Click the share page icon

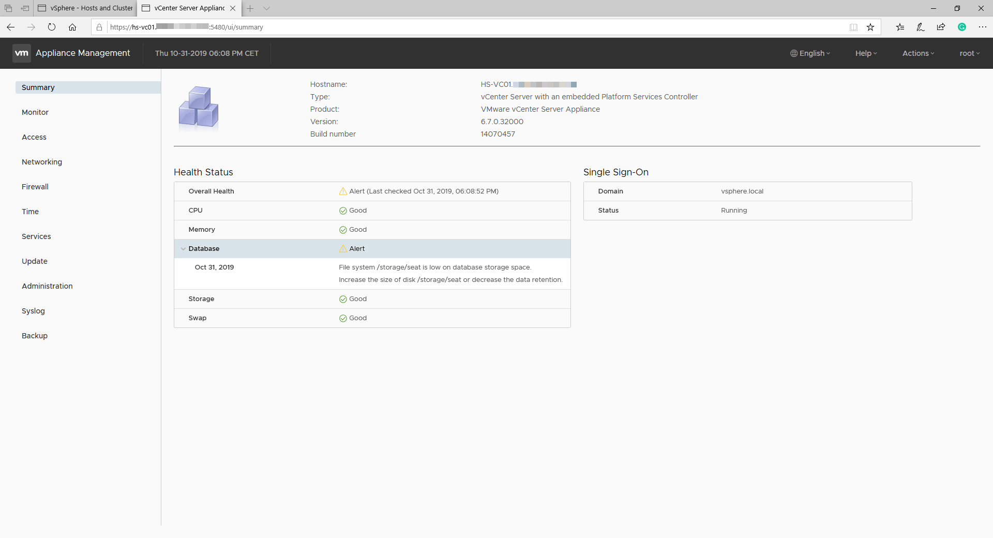pyautogui.click(x=941, y=27)
